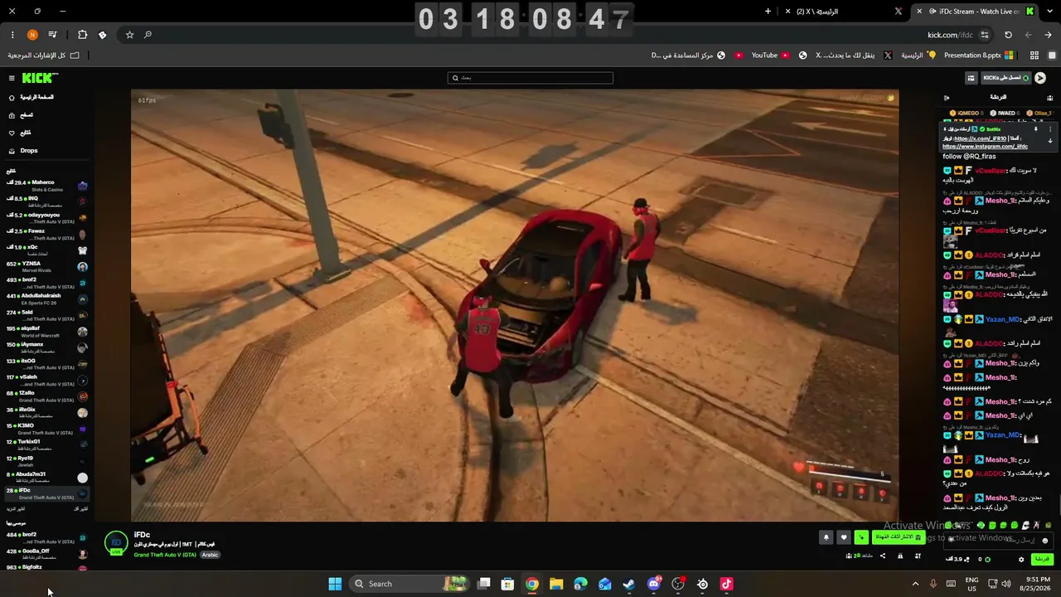Toggle stream notifications bell
Image resolution: width=1061 pixels, height=597 pixels.
click(x=826, y=537)
